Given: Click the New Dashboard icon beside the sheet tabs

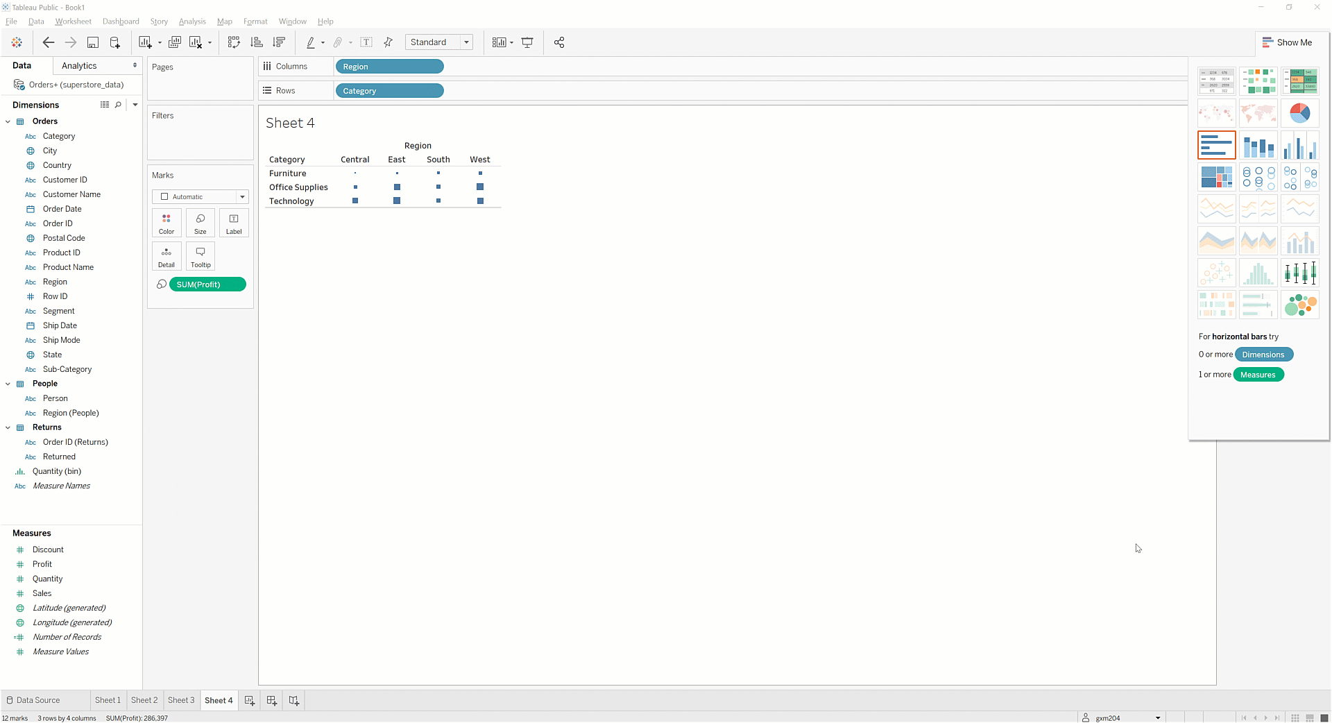Looking at the screenshot, I should pos(272,701).
